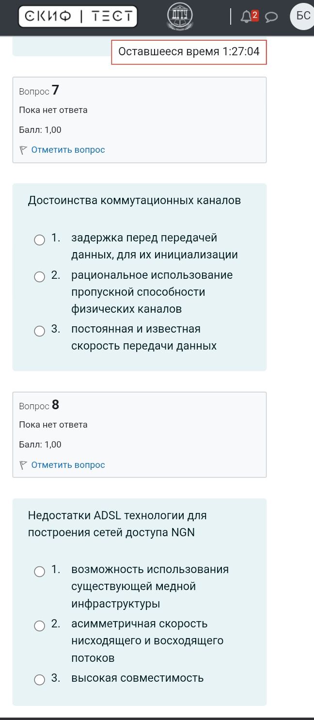
Task: Open the messages speech bubble icon
Action: click(272, 17)
